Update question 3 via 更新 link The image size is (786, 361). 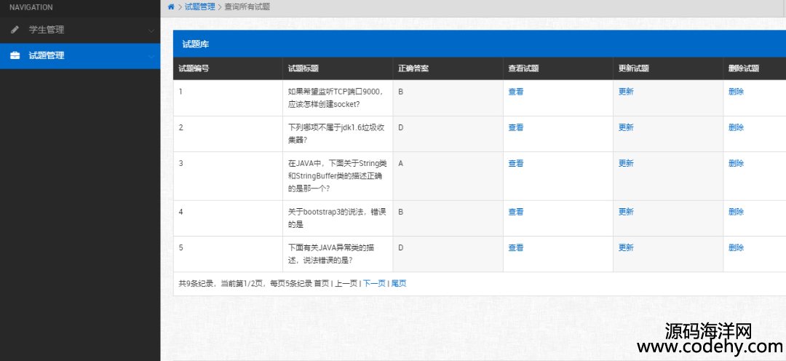[x=626, y=164]
